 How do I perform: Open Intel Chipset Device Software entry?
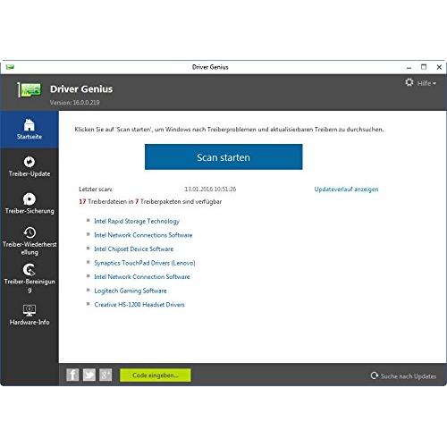point(133,249)
